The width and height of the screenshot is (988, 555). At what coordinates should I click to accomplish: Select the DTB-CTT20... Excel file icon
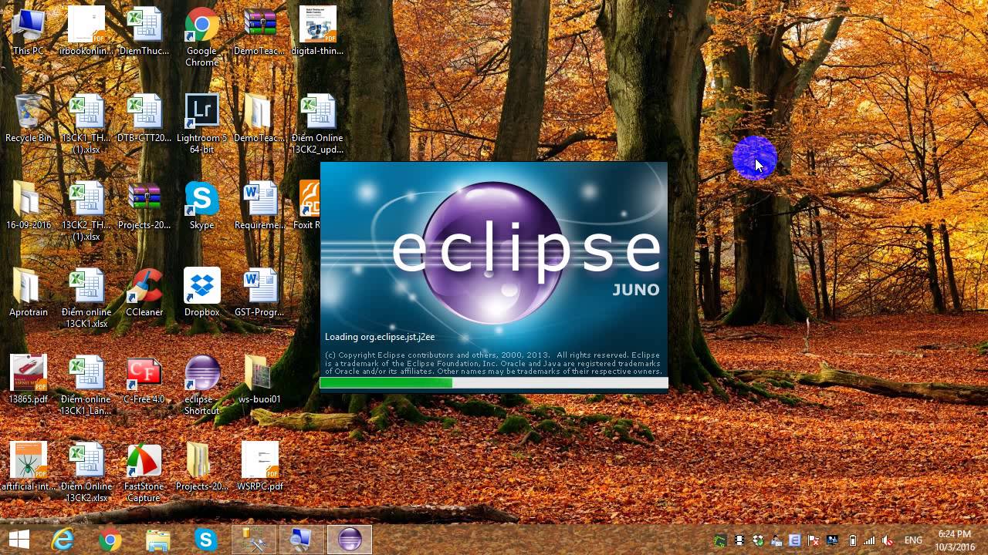(144, 118)
